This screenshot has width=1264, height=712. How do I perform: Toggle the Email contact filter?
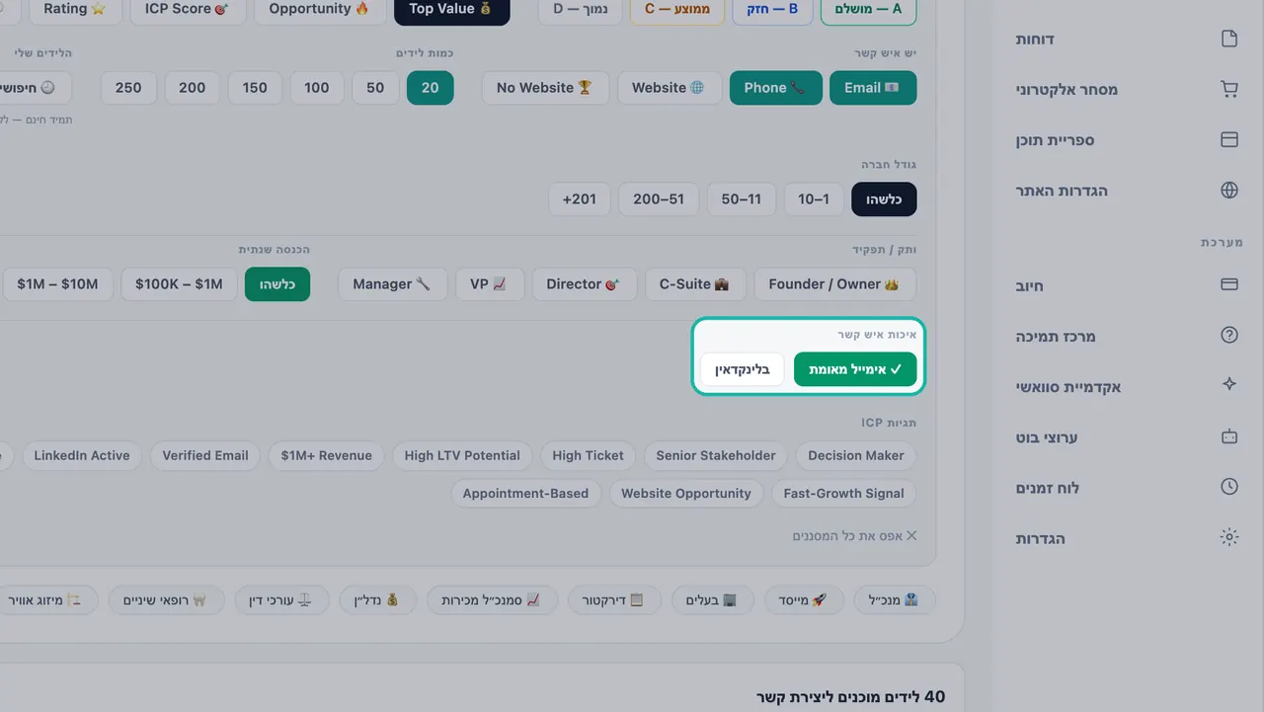(873, 87)
